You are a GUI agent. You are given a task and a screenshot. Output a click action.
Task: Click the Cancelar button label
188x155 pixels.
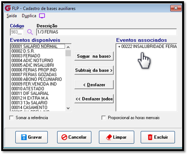pos(77,137)
